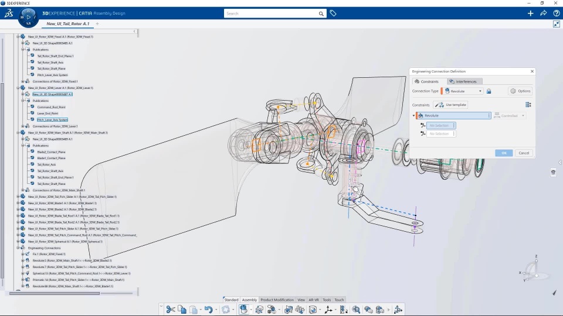Collapse the New_UI_Rotor_3DW_Lever A.1 node
The image size is (563, 316).
(18, 88)
